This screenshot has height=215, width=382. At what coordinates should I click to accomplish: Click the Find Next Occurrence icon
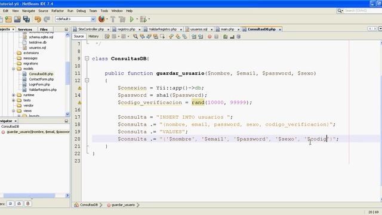(x=149, y=36)
